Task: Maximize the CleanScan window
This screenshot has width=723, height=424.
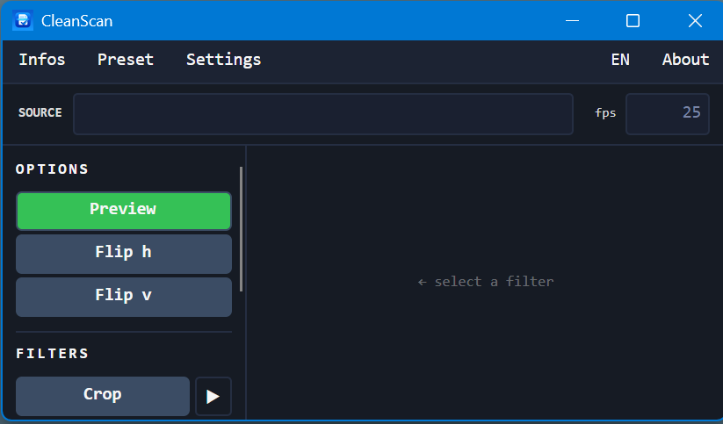Action: [x=633, y=20]
